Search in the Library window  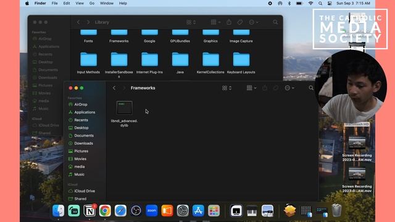275,22
